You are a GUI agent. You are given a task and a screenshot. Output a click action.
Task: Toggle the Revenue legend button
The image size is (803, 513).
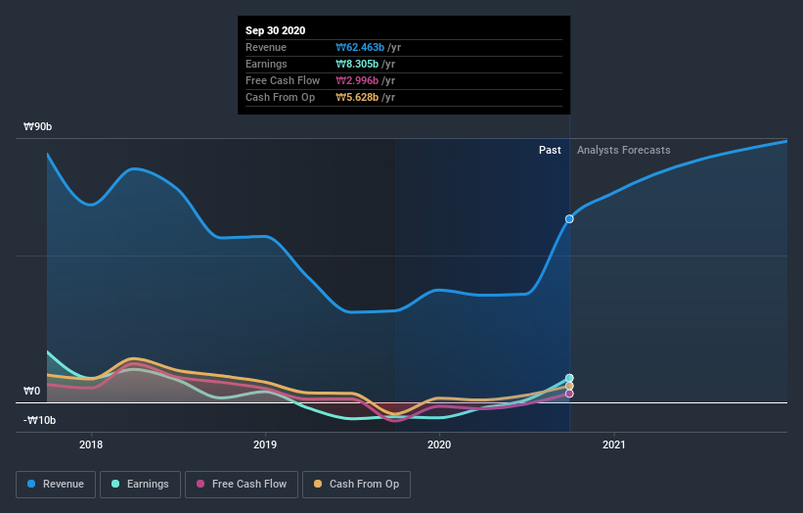[x=56, y=485]
